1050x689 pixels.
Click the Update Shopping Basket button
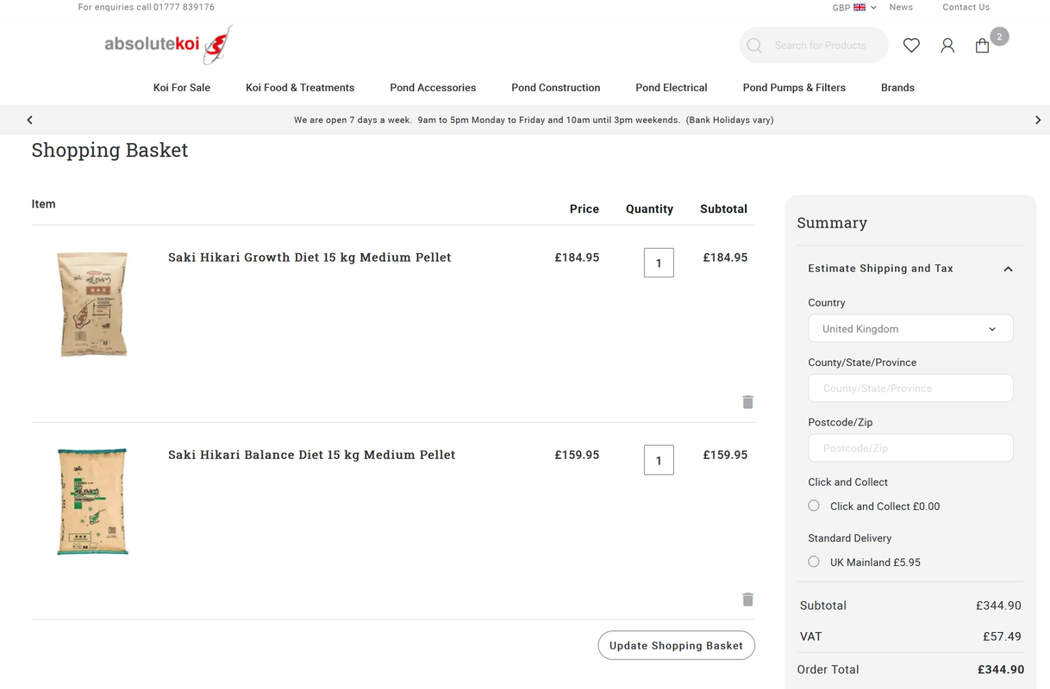(x=676, y=645)
